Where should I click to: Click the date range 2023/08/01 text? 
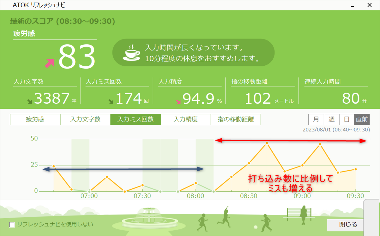[336, 130]
